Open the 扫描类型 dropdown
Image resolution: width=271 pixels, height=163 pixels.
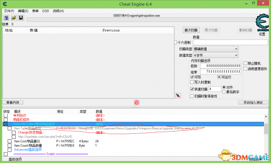click(216, 49)
